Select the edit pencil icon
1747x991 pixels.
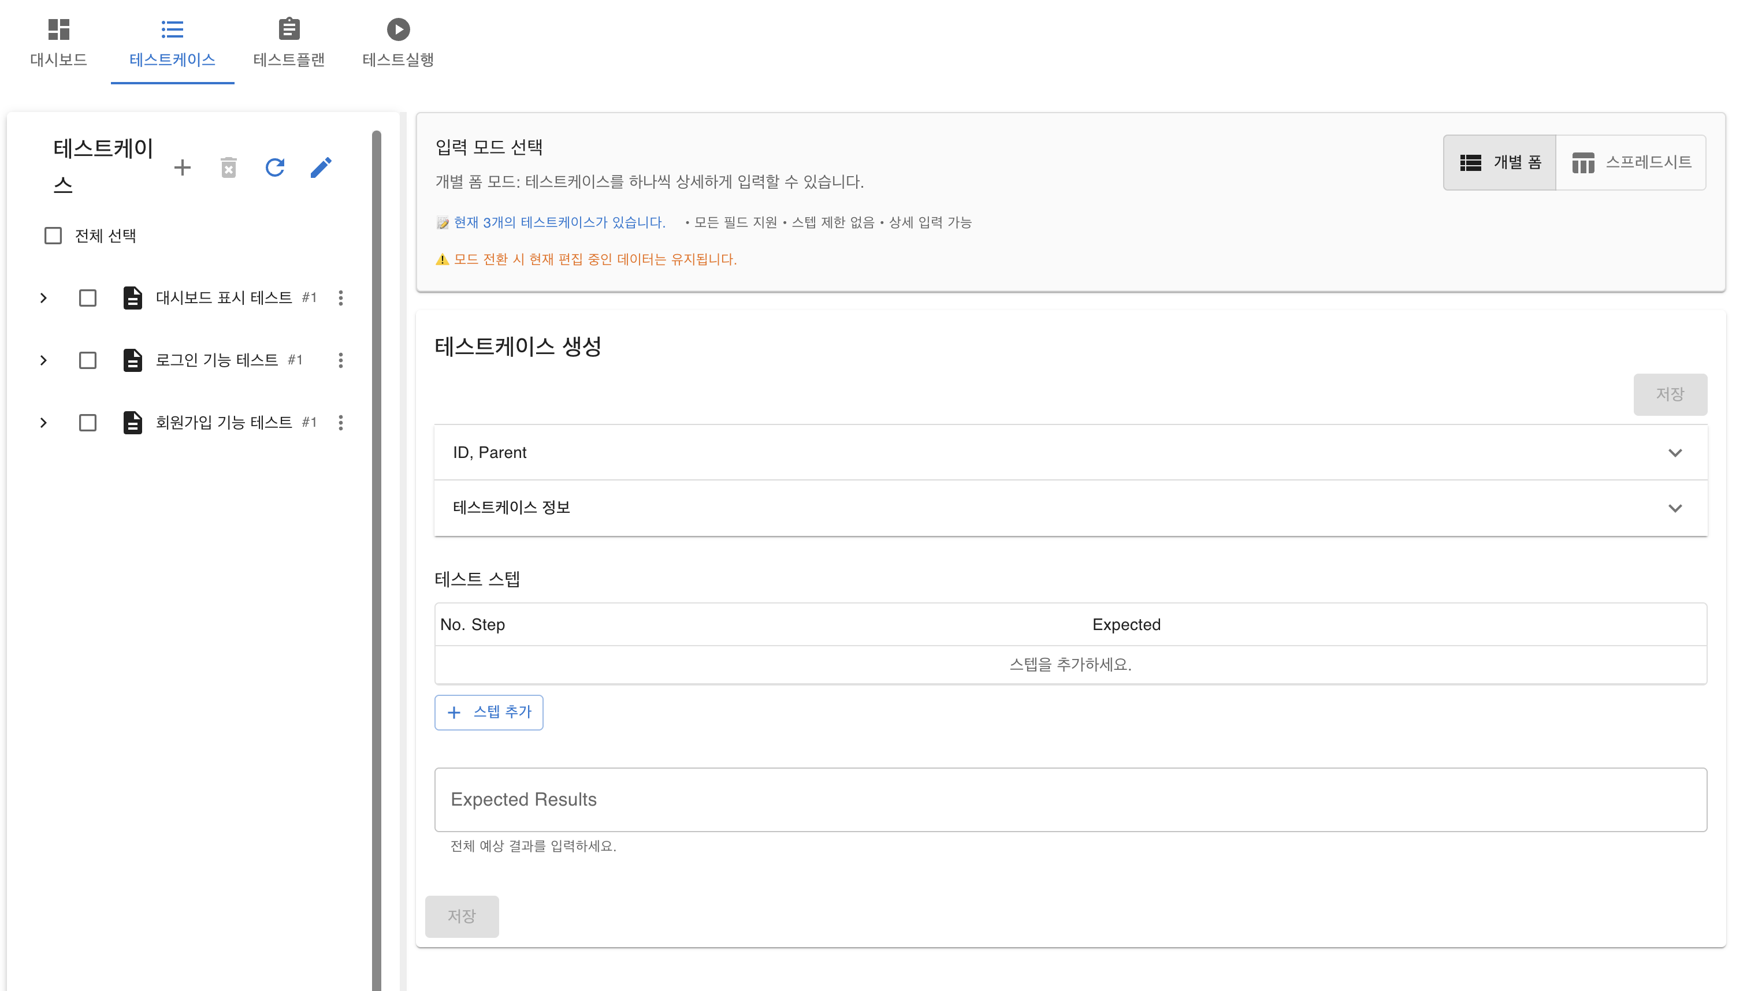coord(321,167)
